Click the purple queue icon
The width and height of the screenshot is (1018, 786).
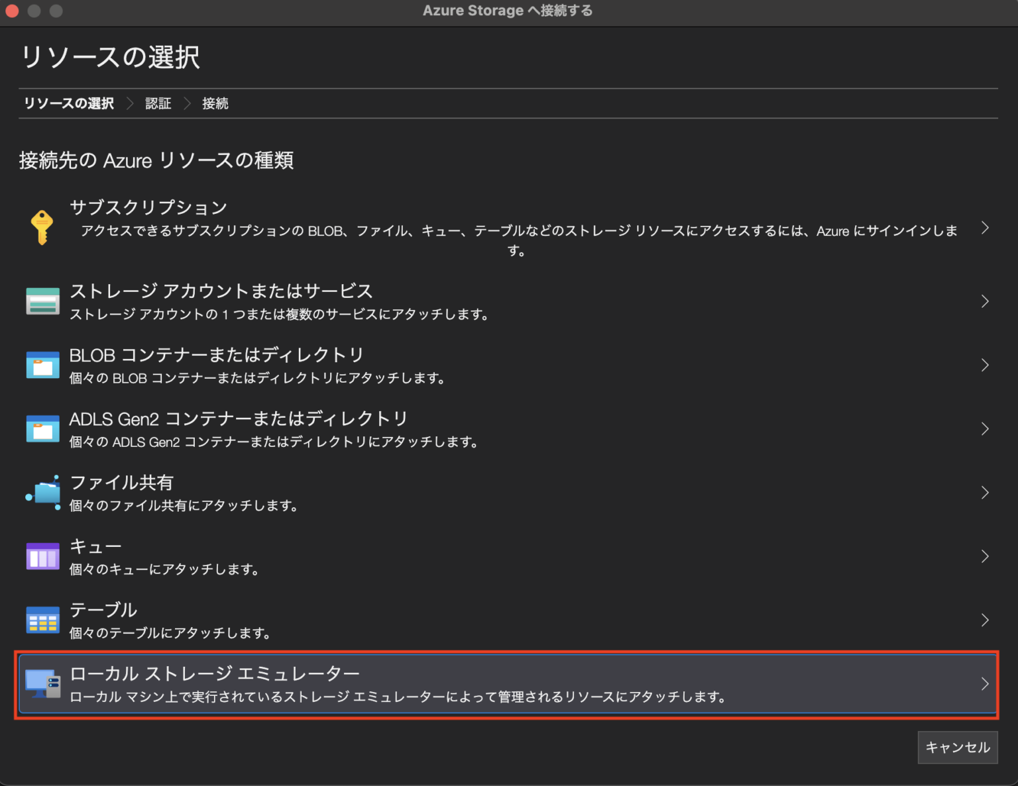coord(42,556)
